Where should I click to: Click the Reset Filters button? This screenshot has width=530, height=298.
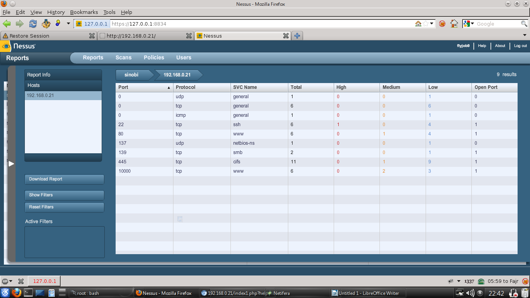tap(64, 207)
